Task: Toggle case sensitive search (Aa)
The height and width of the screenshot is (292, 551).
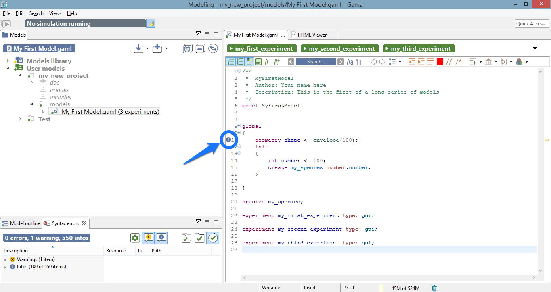Action: tap(350, 62)
